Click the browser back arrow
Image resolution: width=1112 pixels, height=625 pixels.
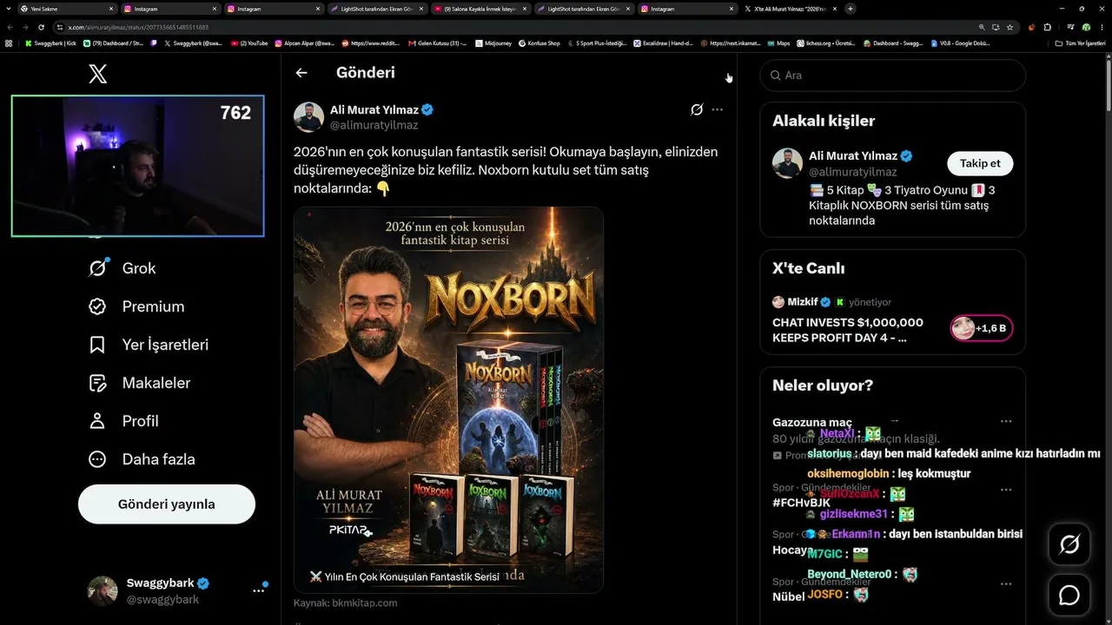coord(10,27)
